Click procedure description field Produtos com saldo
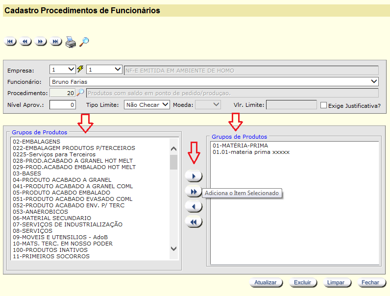 click(233, 93)
